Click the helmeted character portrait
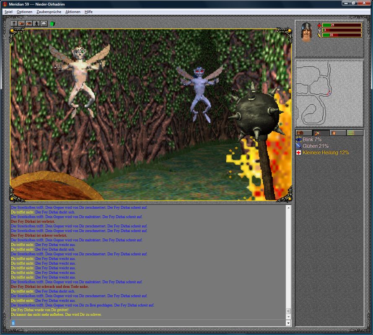Screen dimensions: 373x335 coord(306,32)
